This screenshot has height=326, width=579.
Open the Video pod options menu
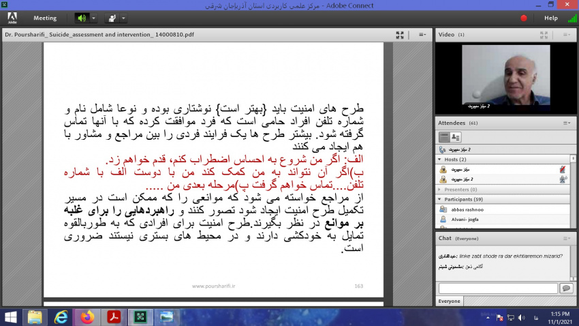tap(566, 34)
